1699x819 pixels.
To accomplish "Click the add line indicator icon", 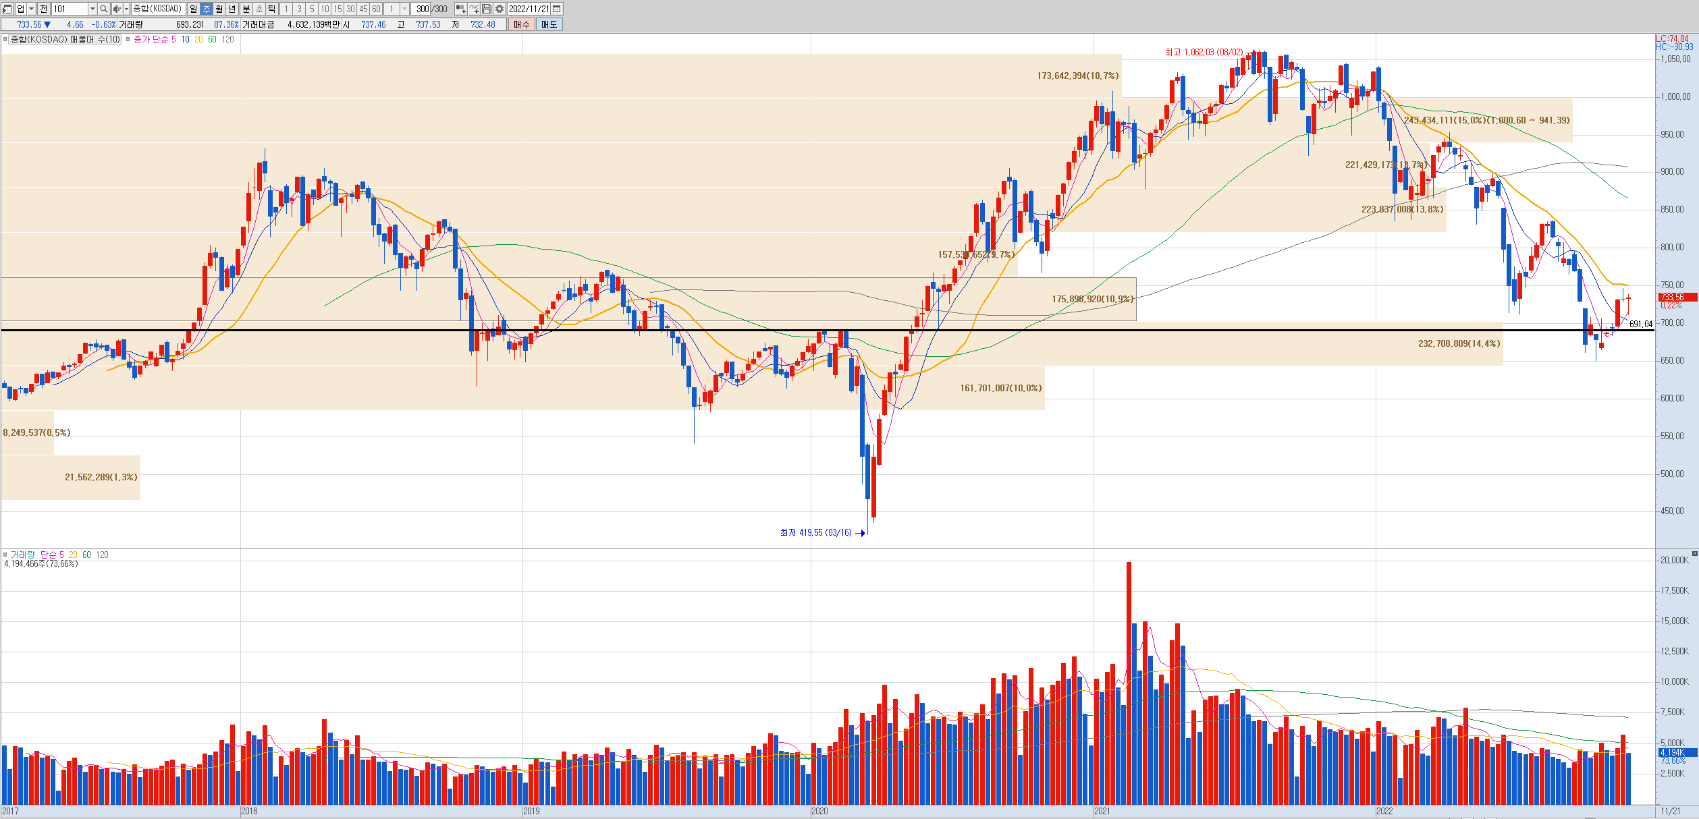I will click(474, 9).
